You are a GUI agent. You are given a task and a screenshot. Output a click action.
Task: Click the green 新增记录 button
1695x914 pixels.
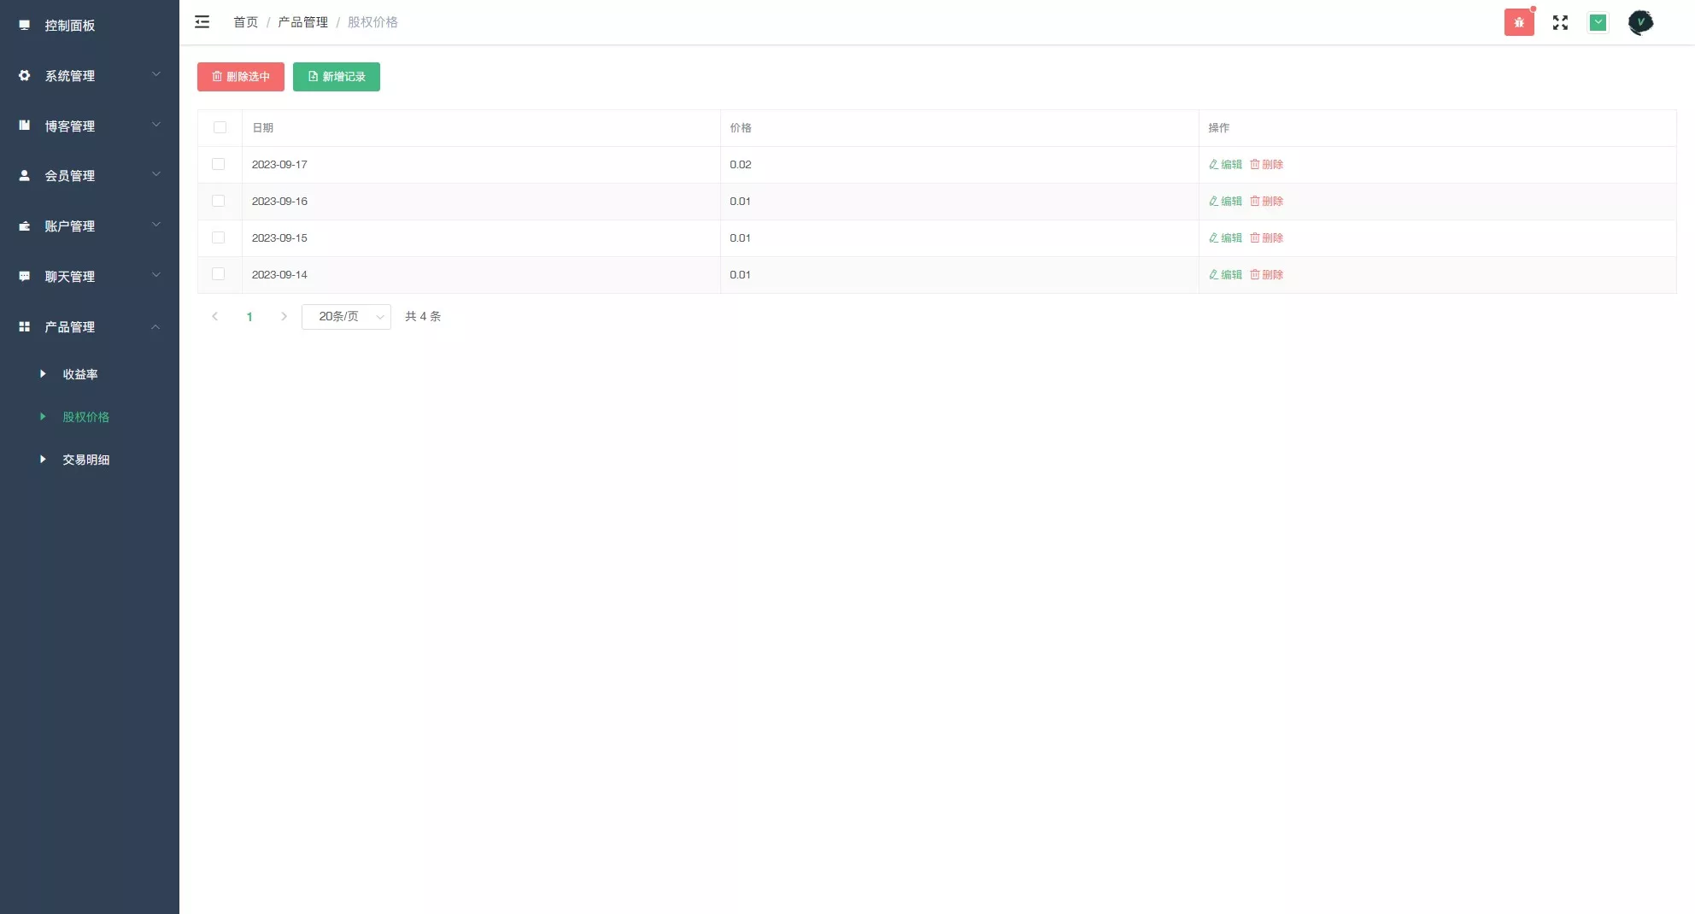(337, 77)
